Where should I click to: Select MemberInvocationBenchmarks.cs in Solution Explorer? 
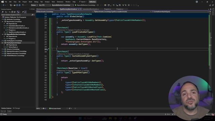(x=19, y=28)
